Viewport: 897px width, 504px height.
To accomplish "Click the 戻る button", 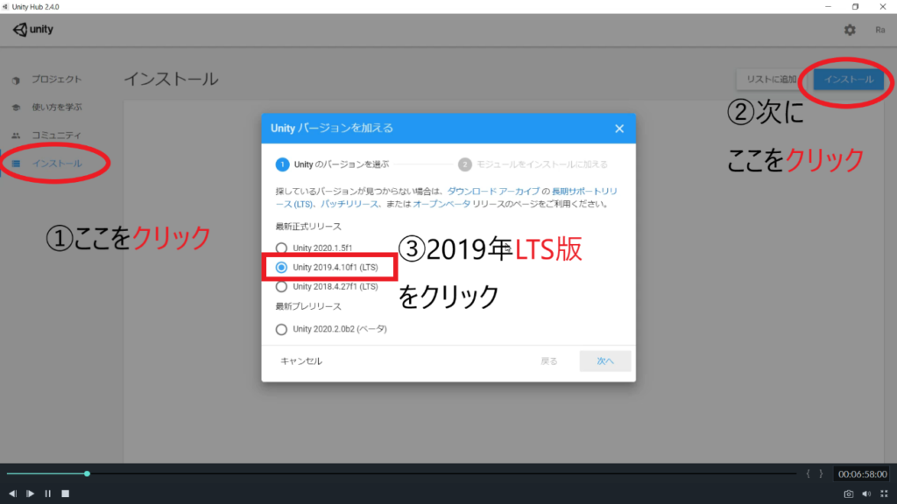I will pos(549,361).
